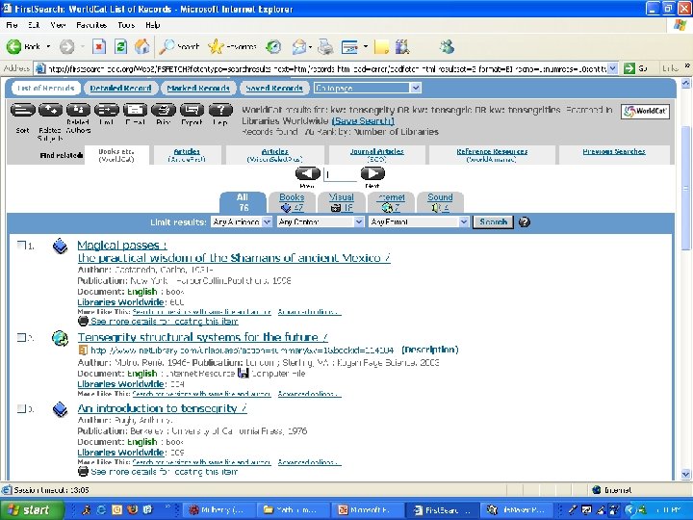Open the Any Audience dropdown

coord(267,222)
